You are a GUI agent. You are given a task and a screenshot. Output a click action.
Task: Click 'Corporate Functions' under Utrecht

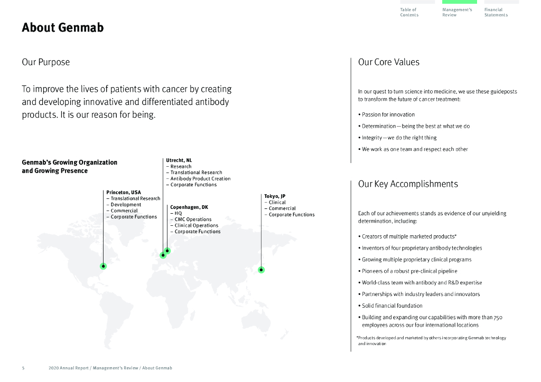point(191,185)
